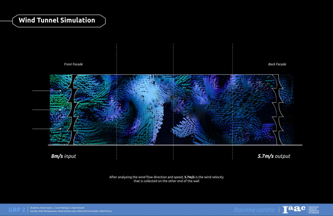The width and height of the screenshot is (333, 216).
Task: Select the bottom wind input arrow
Action: coord(47,129)
